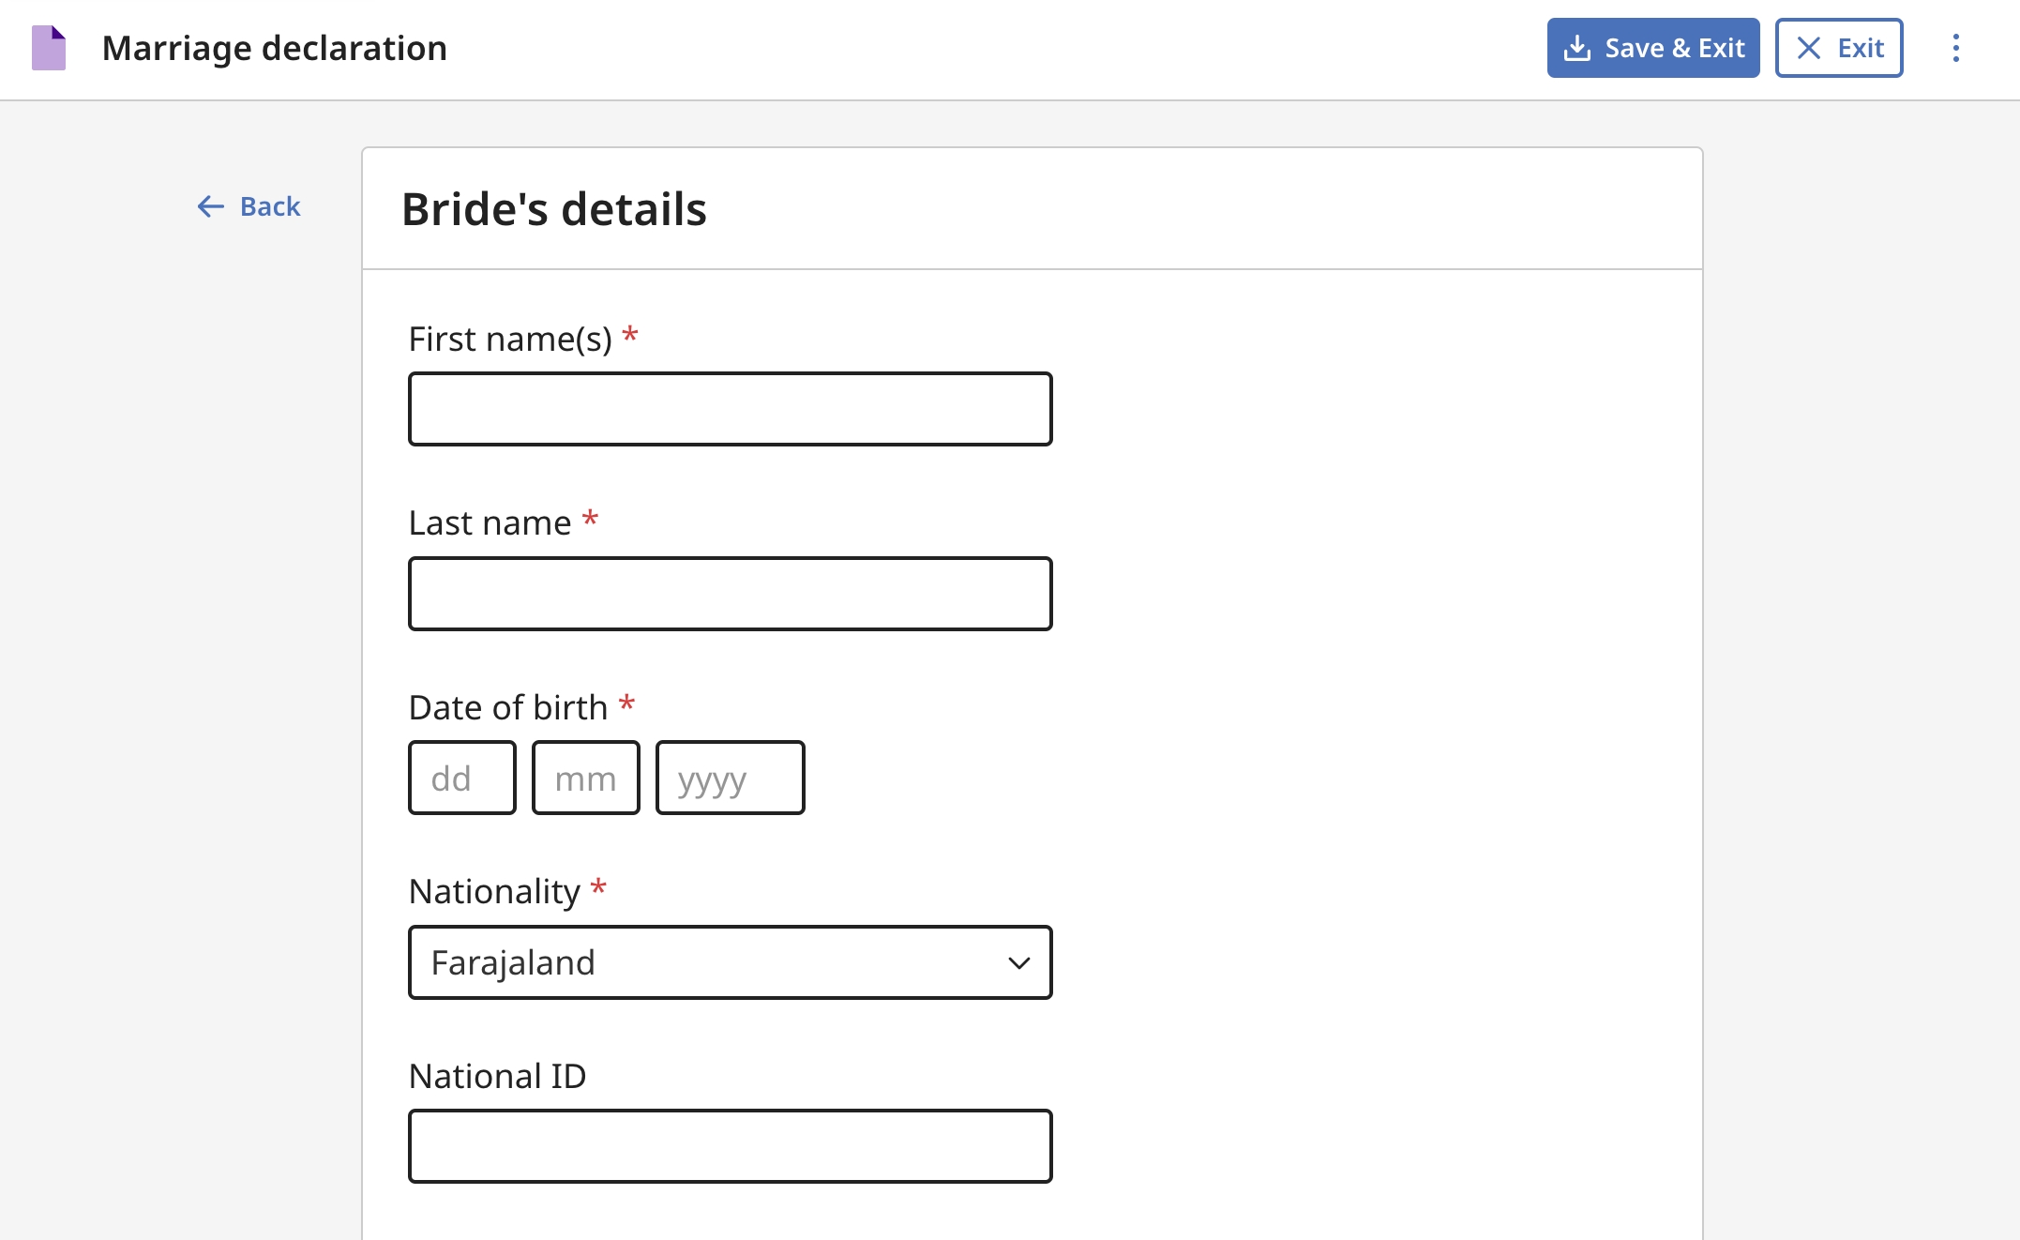Select the mm month field

point(585,779)
